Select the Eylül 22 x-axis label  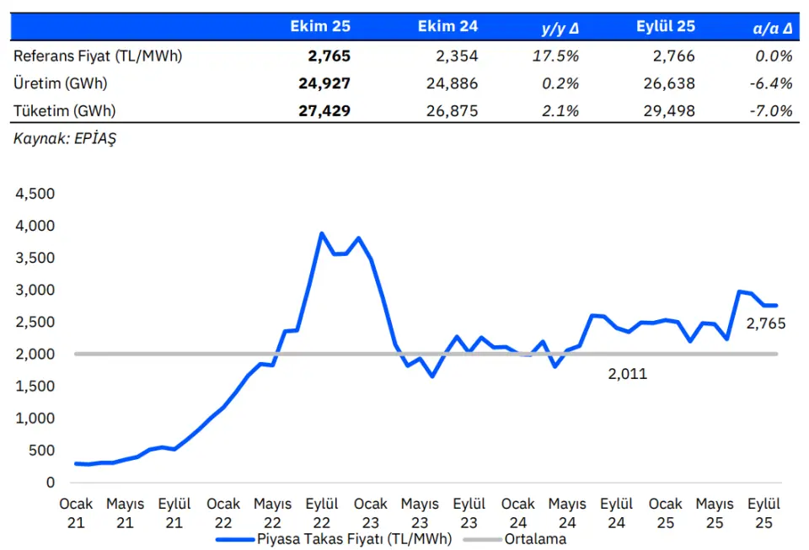click(322, 512)
